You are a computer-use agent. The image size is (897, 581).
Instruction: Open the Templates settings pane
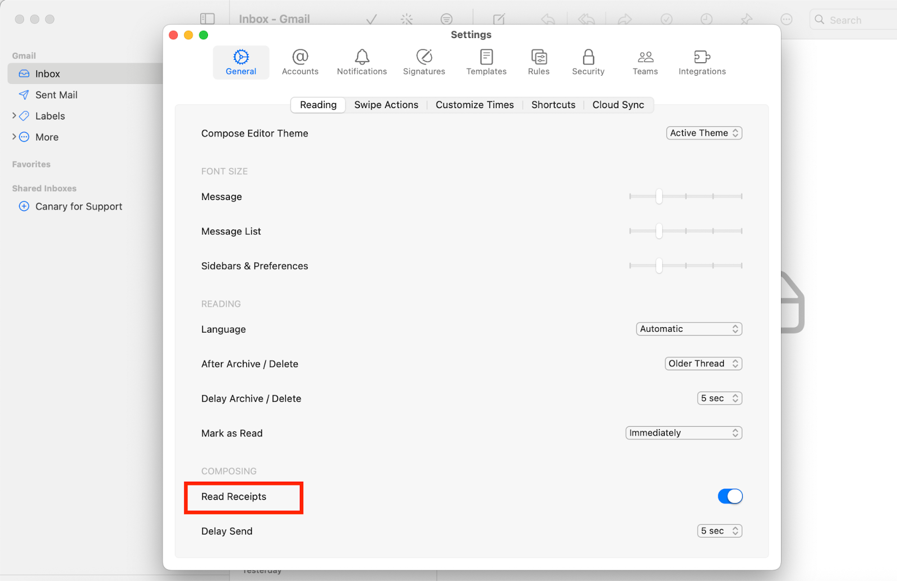click(486, 62)
